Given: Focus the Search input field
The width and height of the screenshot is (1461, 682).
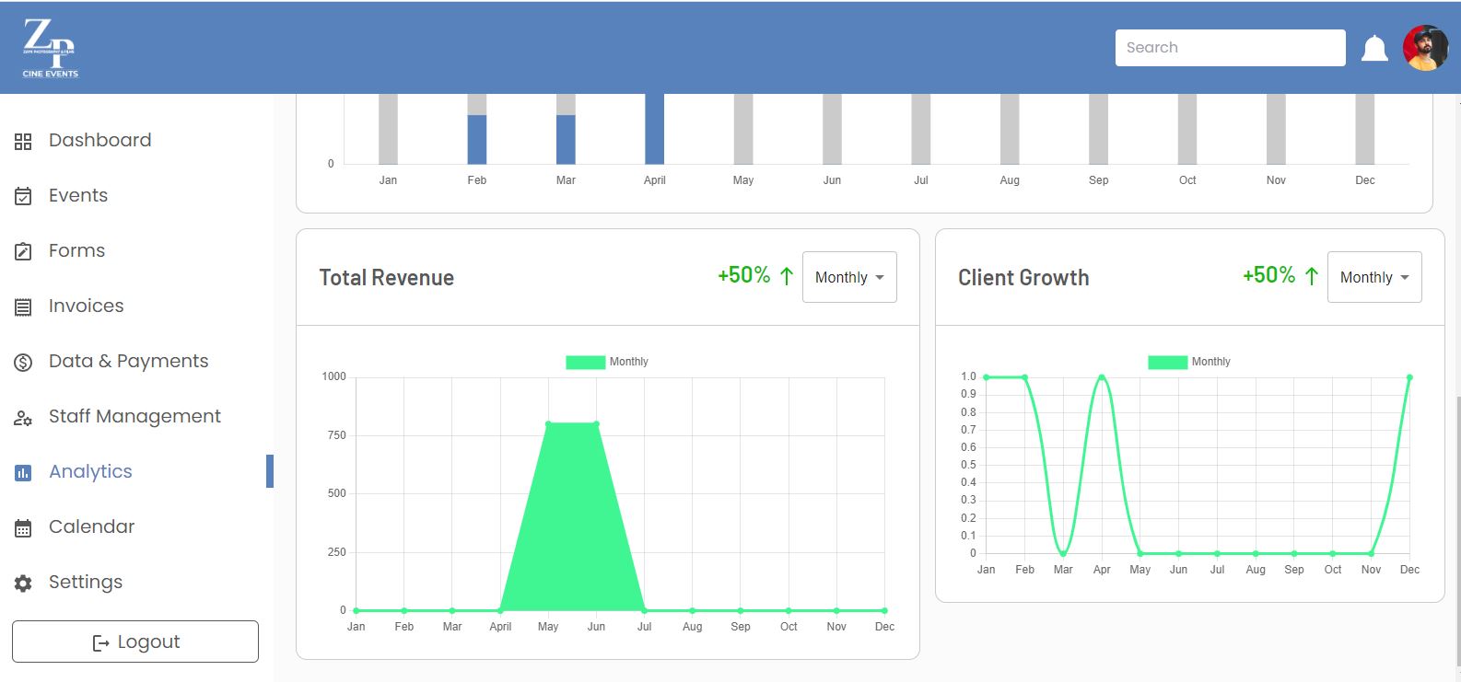Looking at the screenshot, I should point(1230,48).
